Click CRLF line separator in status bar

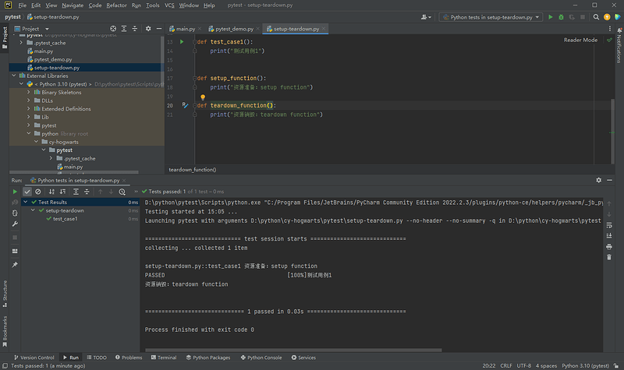pyautogui.click(x=506, y=365)
